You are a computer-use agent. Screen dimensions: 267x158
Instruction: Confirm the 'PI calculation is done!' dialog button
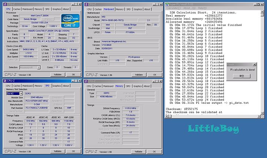click(242, 76)
